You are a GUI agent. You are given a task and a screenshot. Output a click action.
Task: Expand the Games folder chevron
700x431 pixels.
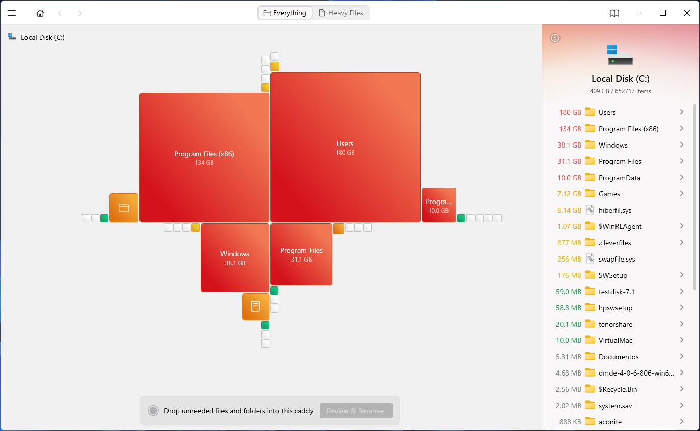pyautogui.click(x=681, y=194)
